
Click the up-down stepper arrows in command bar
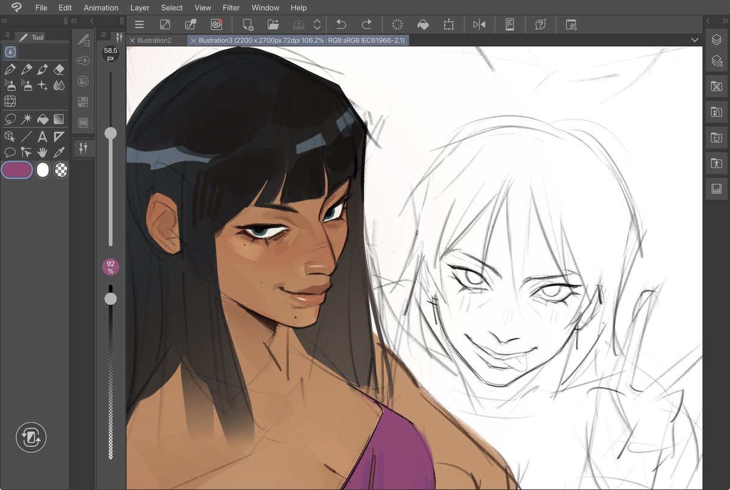(317, 24)
